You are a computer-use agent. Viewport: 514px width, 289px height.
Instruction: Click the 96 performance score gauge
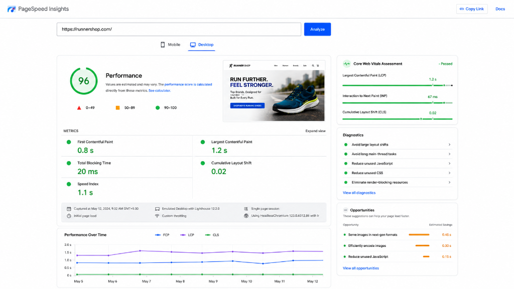pyautogui.click(x=84, y=81)
